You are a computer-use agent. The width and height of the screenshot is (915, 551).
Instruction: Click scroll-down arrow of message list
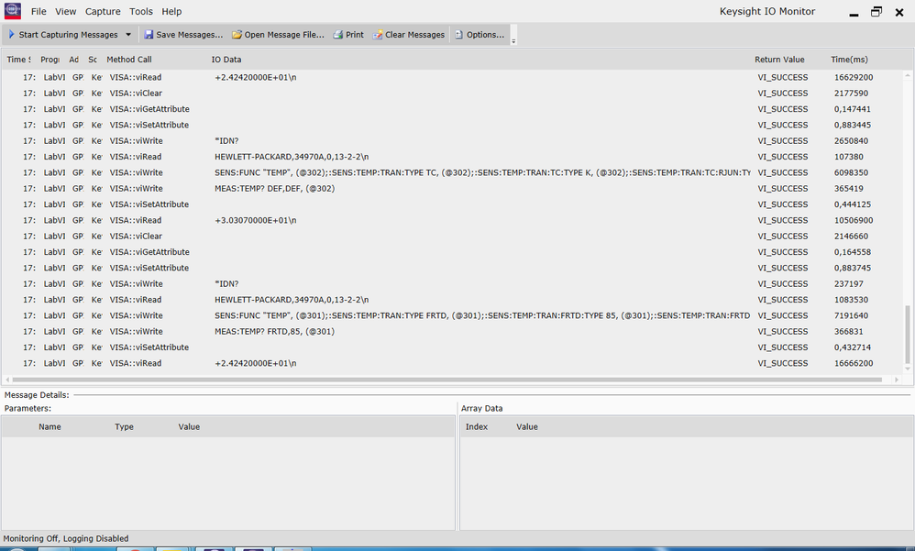click(x=908, y=369)
